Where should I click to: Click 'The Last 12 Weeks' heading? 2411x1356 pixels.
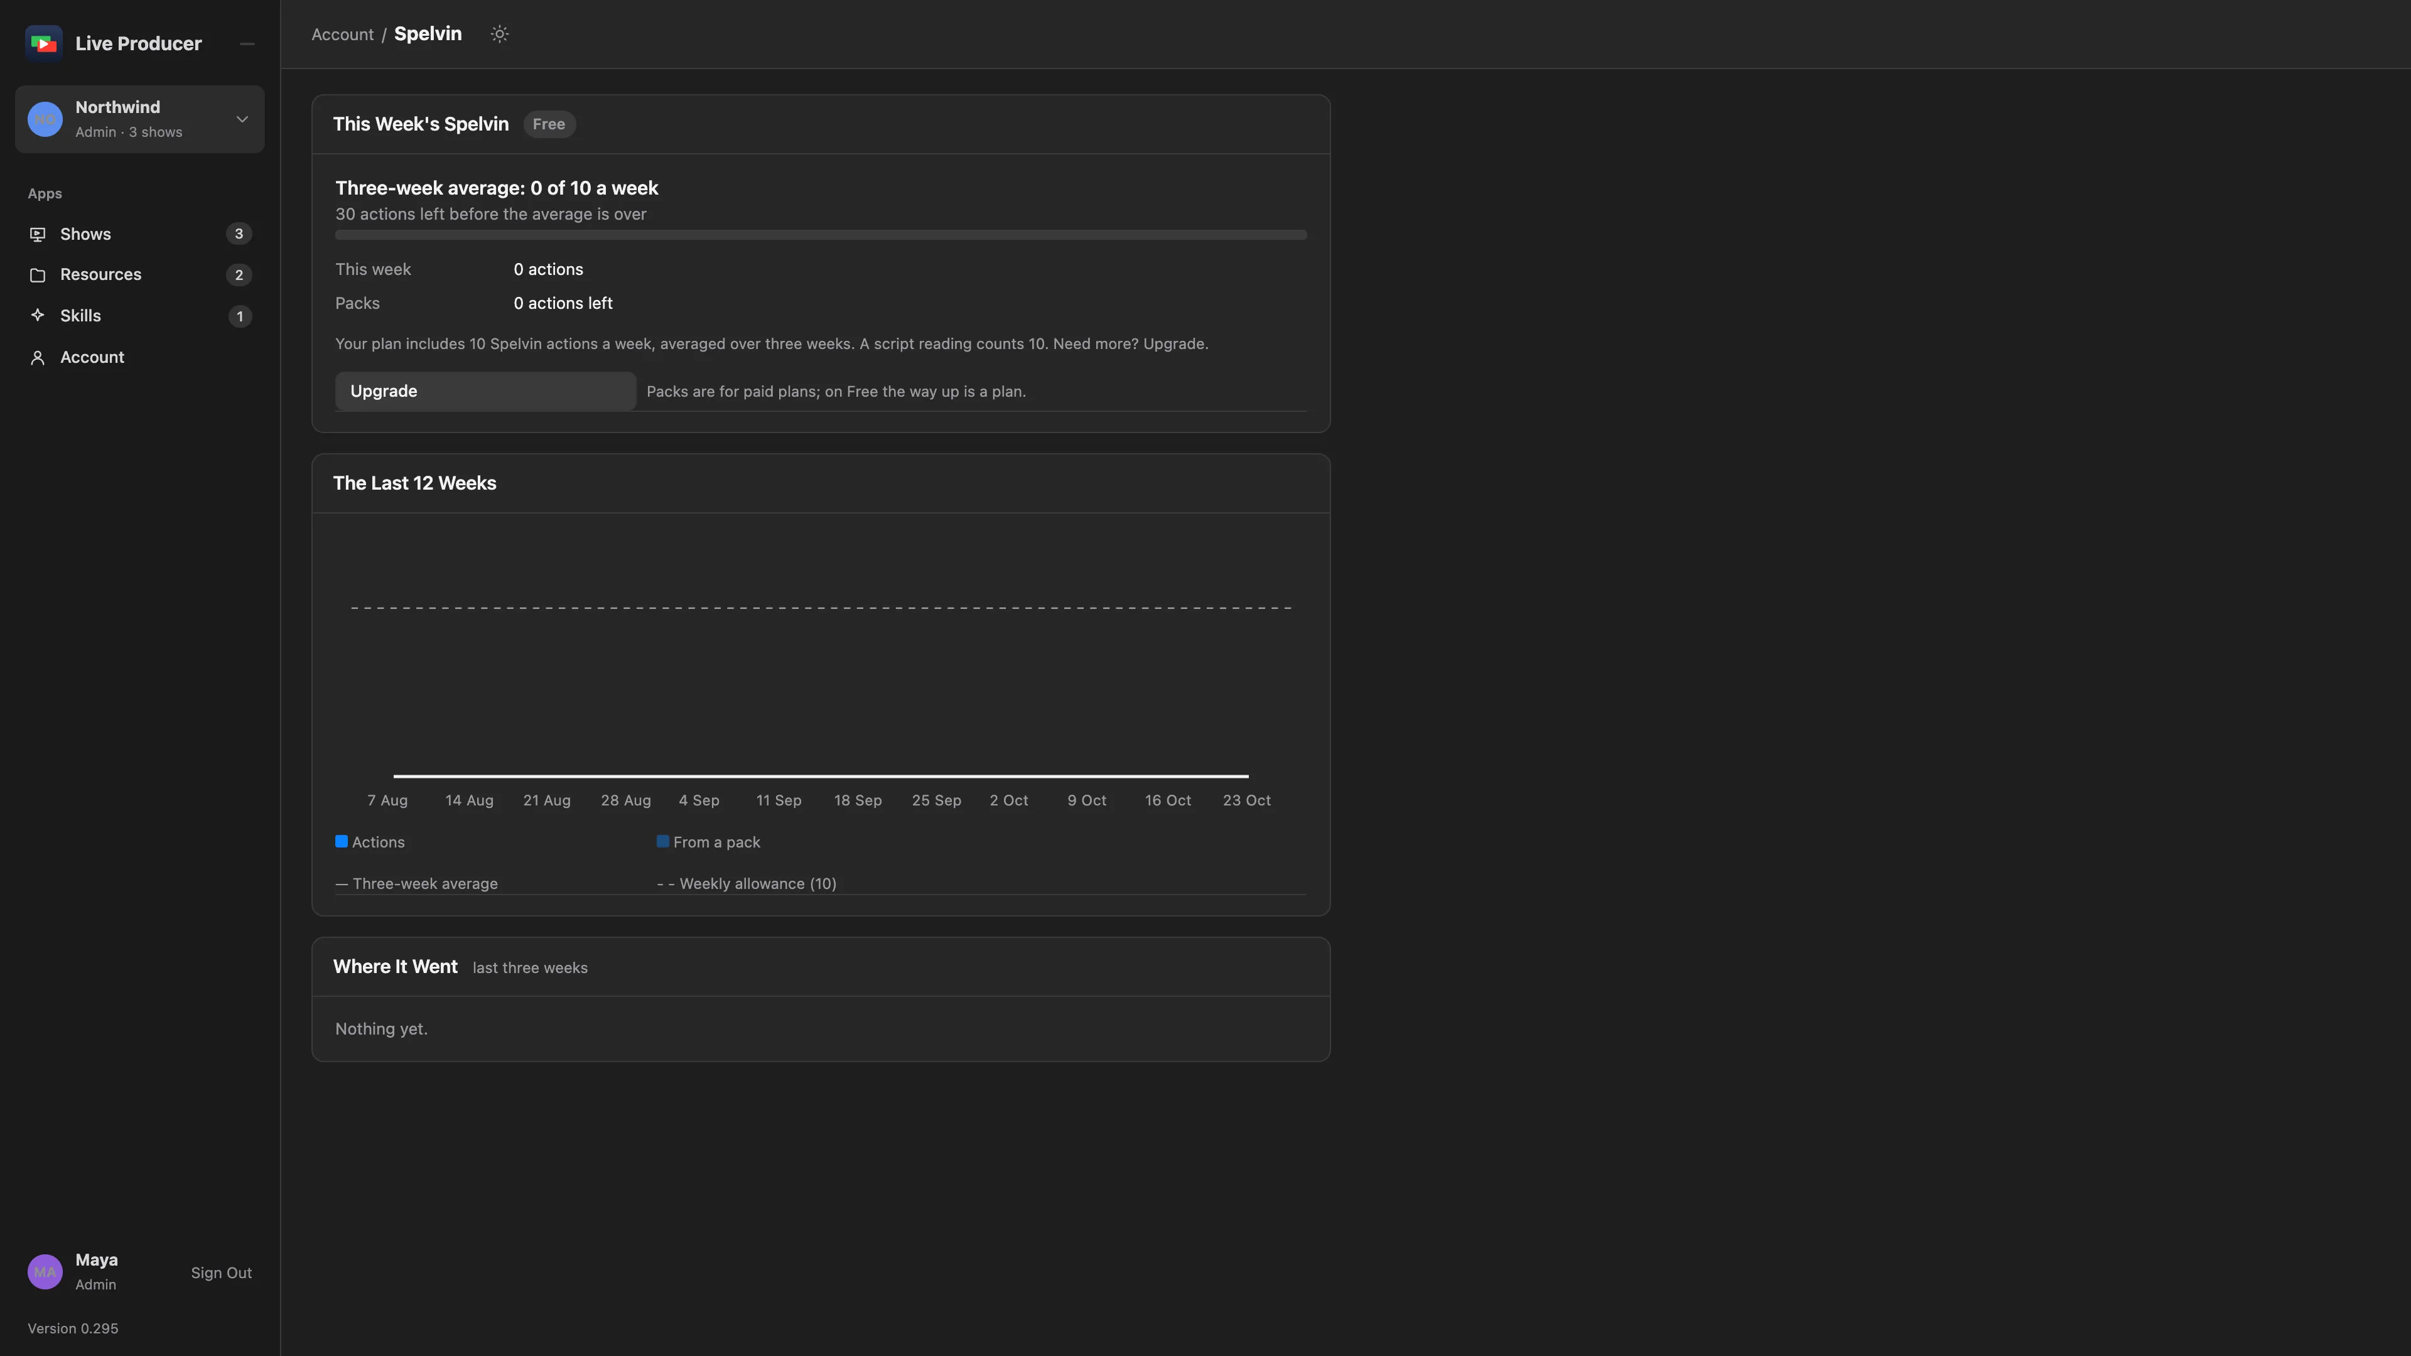(414, 484)
